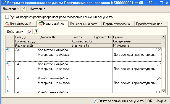Select the Налоговый учет tab
Image resolution: width=170 pixels, height=104 pixels.
[53, 24]
